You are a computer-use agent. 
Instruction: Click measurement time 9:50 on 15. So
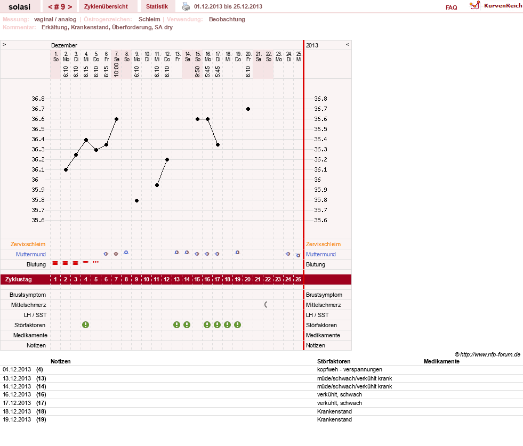197,71
